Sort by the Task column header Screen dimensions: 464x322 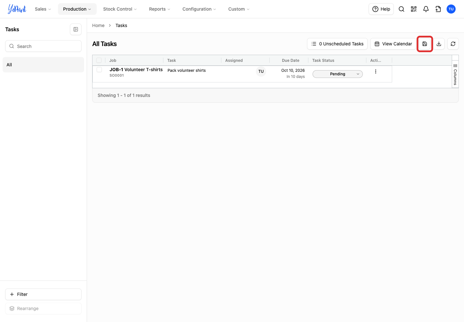[x=172, y=61]
